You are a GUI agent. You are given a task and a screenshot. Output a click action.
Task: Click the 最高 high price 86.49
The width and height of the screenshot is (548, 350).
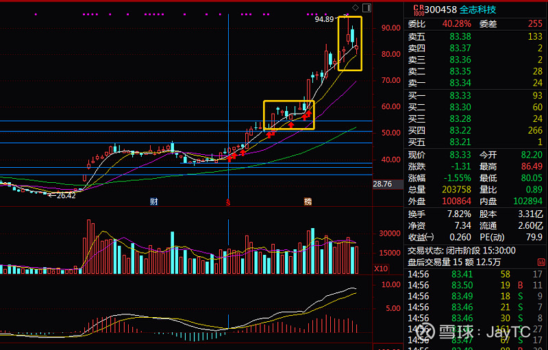pos(532,166)
